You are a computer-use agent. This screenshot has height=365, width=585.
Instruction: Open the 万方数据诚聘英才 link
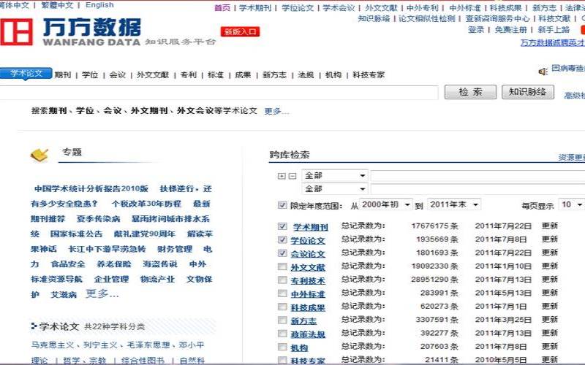pyautogui.click(x=553, y=43)
